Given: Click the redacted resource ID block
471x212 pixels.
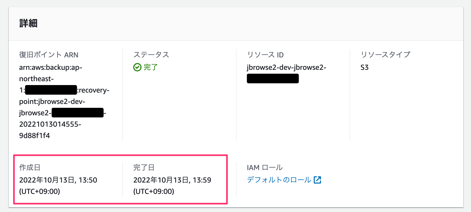Looking at the screenshot, I should coord(273,78).
